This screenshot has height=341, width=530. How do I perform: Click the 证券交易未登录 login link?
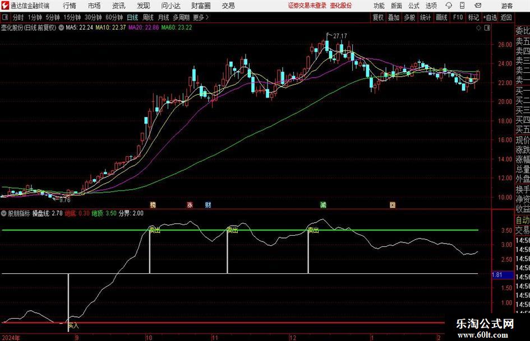coord(307,6)
